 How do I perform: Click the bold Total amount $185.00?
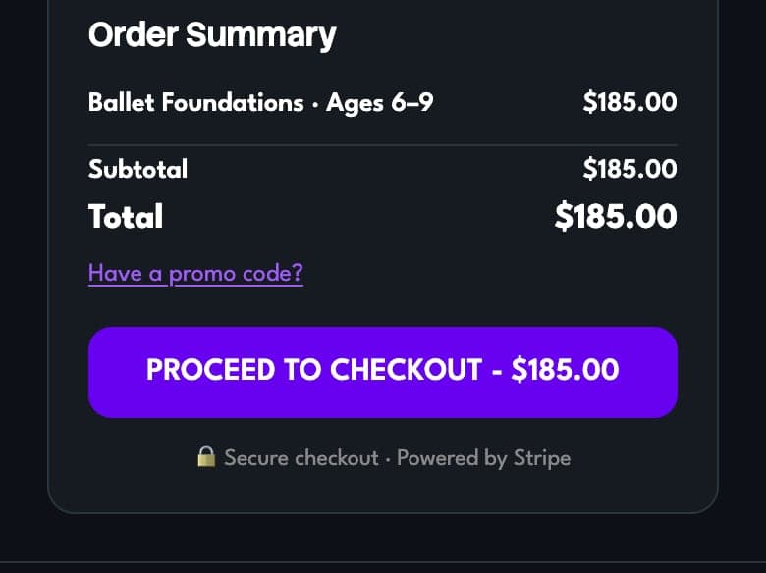click(616, 216)
